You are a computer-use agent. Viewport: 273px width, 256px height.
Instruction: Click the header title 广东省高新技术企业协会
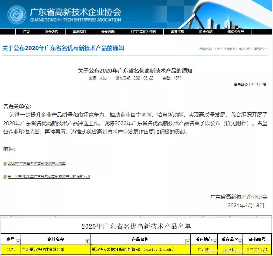pyautogui.click(x=75, y=12)
